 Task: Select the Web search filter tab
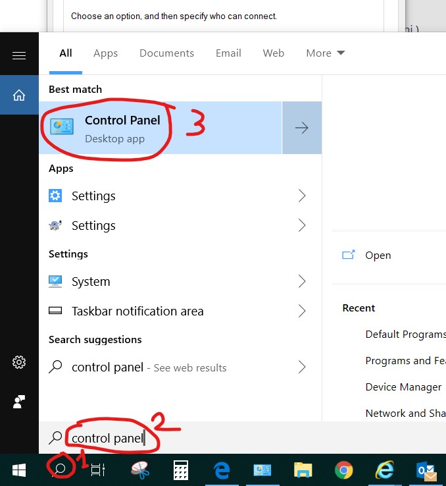point(273,53)
